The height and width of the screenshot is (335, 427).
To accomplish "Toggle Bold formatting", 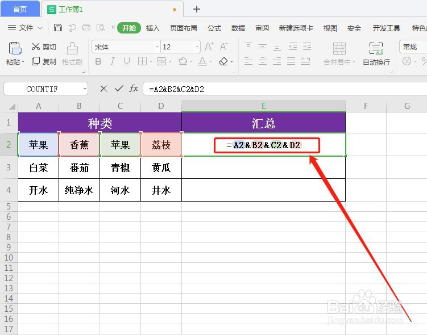I will pos(98,62).
